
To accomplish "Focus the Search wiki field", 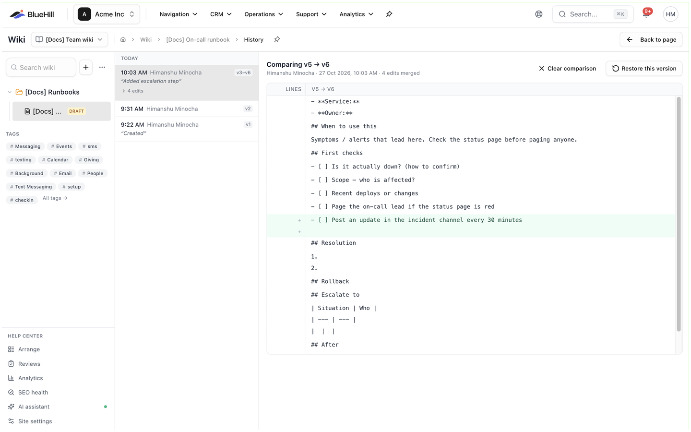I will click(x=41, y=68).
